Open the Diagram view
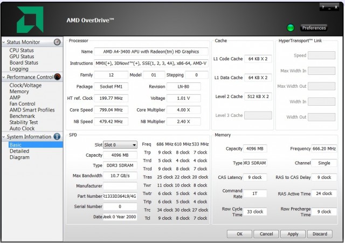The height and width of the screenshot is (243, 345). (x=19, y=157)
